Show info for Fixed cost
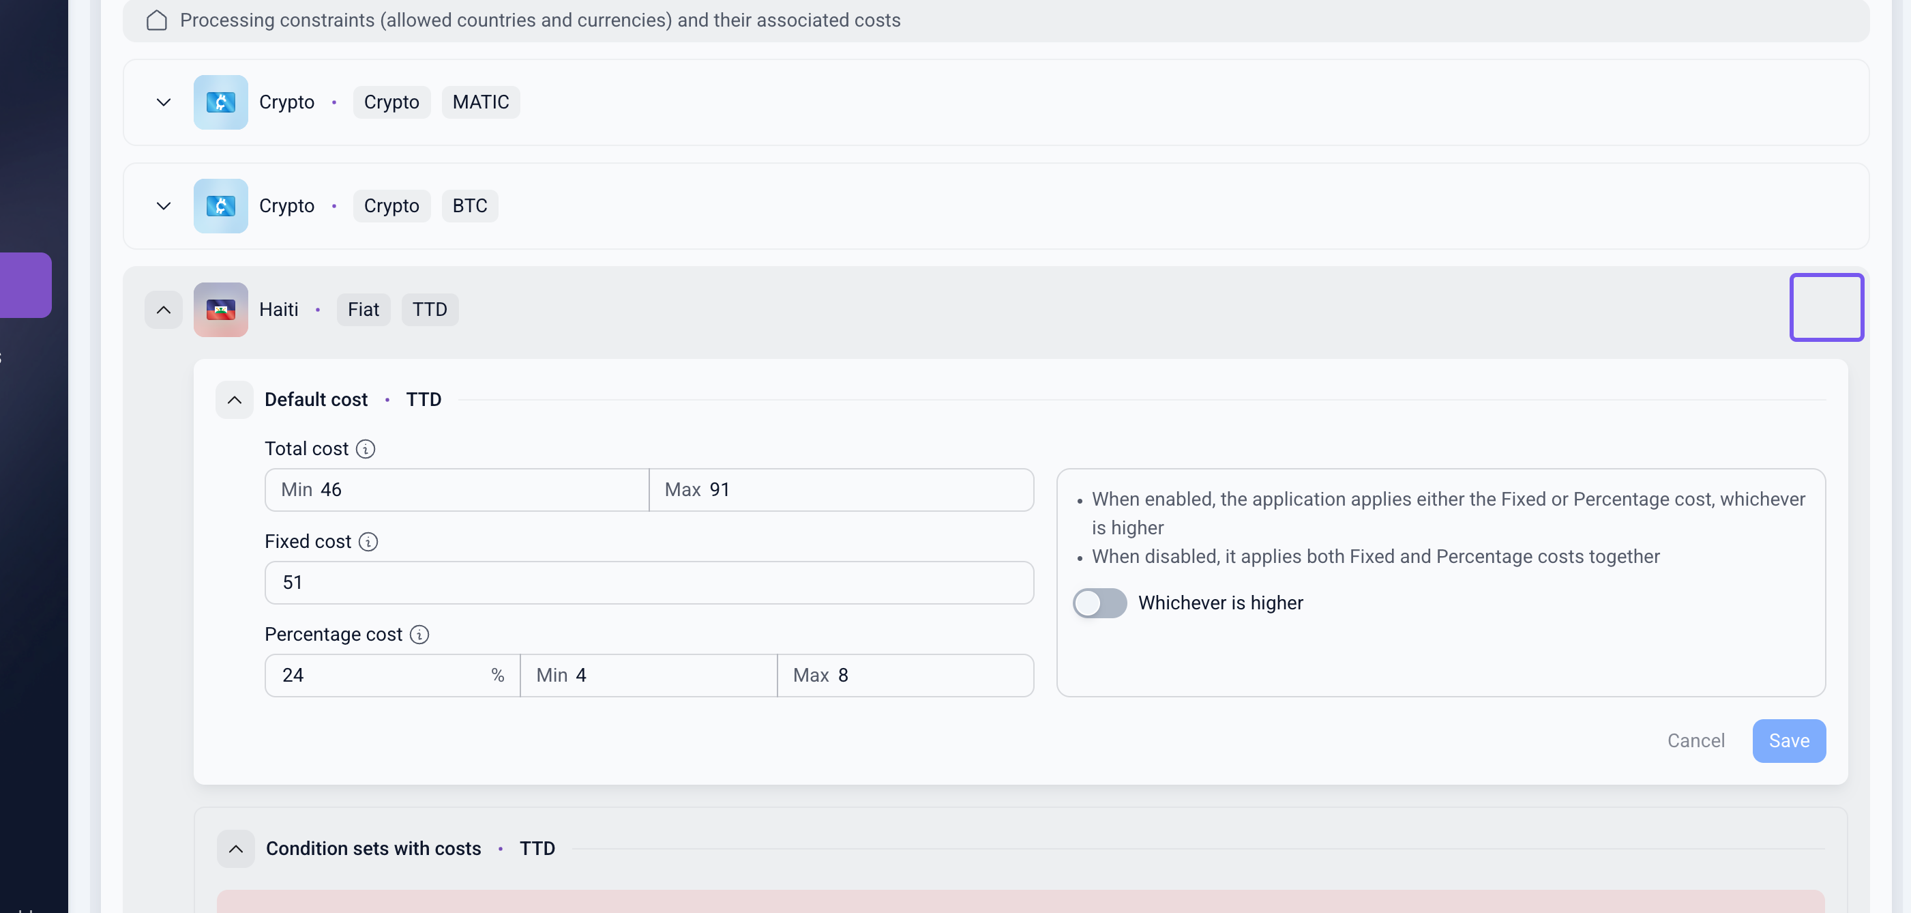Viewport: 1911px width, 913px height. click(x=369, y=542)
